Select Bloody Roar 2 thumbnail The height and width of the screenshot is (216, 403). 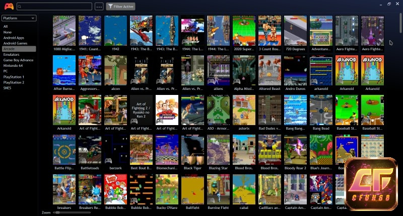click(295, 150)
